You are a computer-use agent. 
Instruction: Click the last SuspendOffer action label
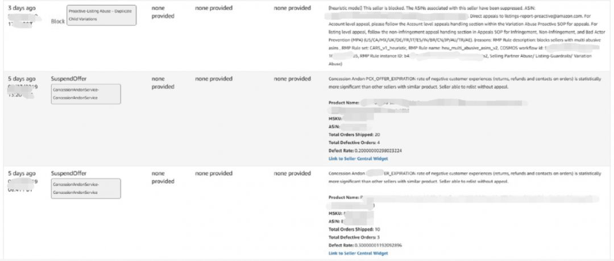click(x=69, y=173)
